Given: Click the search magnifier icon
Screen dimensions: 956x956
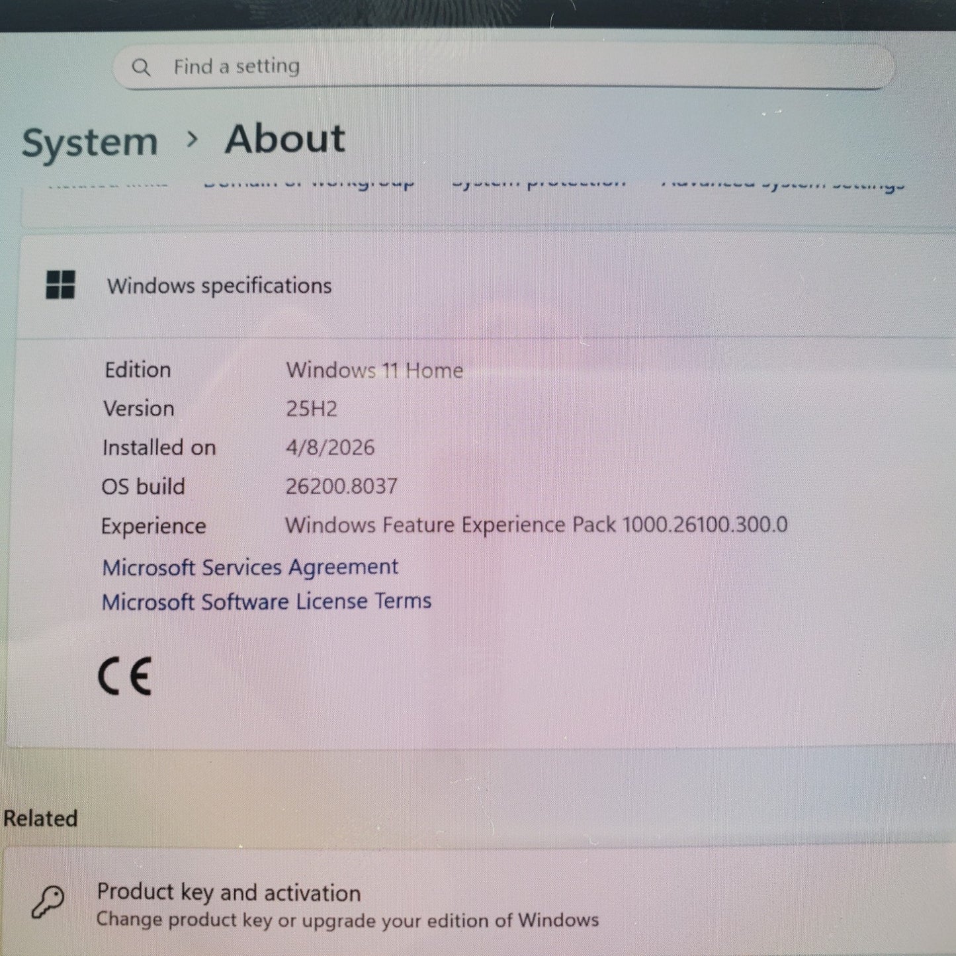Looking at the screenshot, I should click(x=141, y=67).
